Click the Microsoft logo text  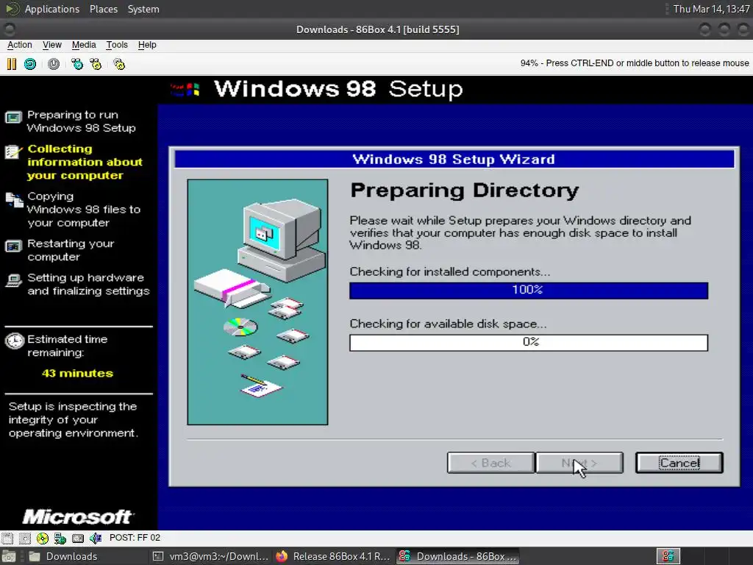[77, 517]
